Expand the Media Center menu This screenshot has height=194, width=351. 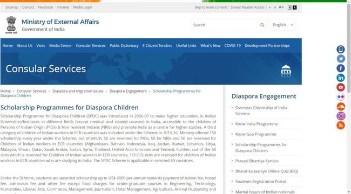coord(60,46)
